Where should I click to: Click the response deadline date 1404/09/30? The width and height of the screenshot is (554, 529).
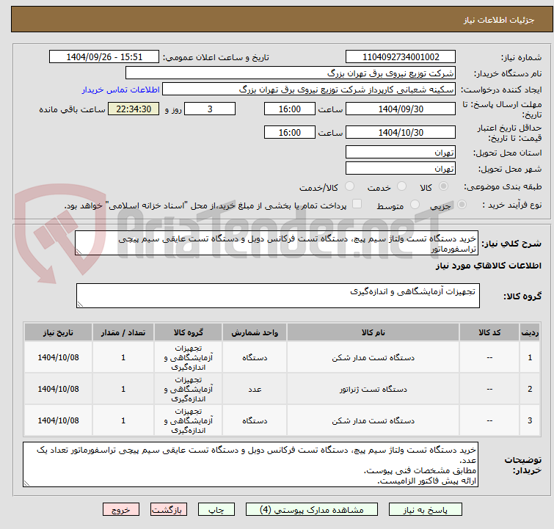(x=401, y=109)
